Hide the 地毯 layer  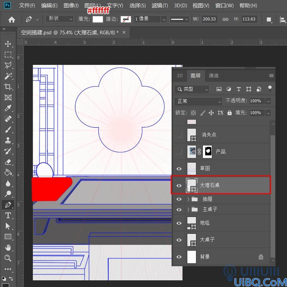[179, 223]
